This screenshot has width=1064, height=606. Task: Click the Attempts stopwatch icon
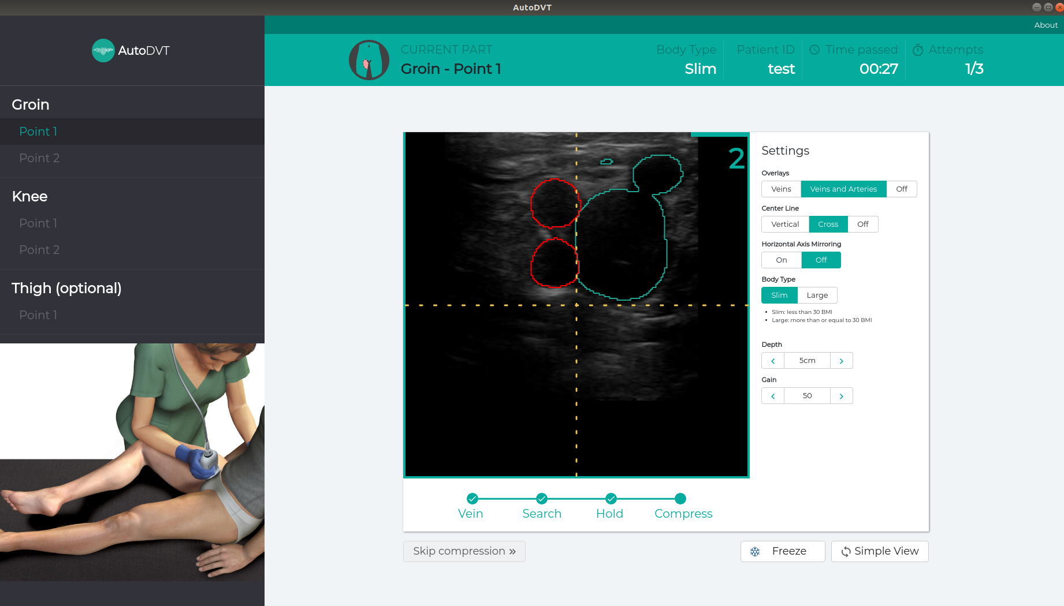[x=917, y=50]
